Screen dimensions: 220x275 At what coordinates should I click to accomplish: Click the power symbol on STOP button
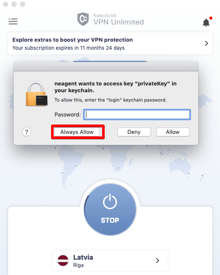tap(110, 202)
